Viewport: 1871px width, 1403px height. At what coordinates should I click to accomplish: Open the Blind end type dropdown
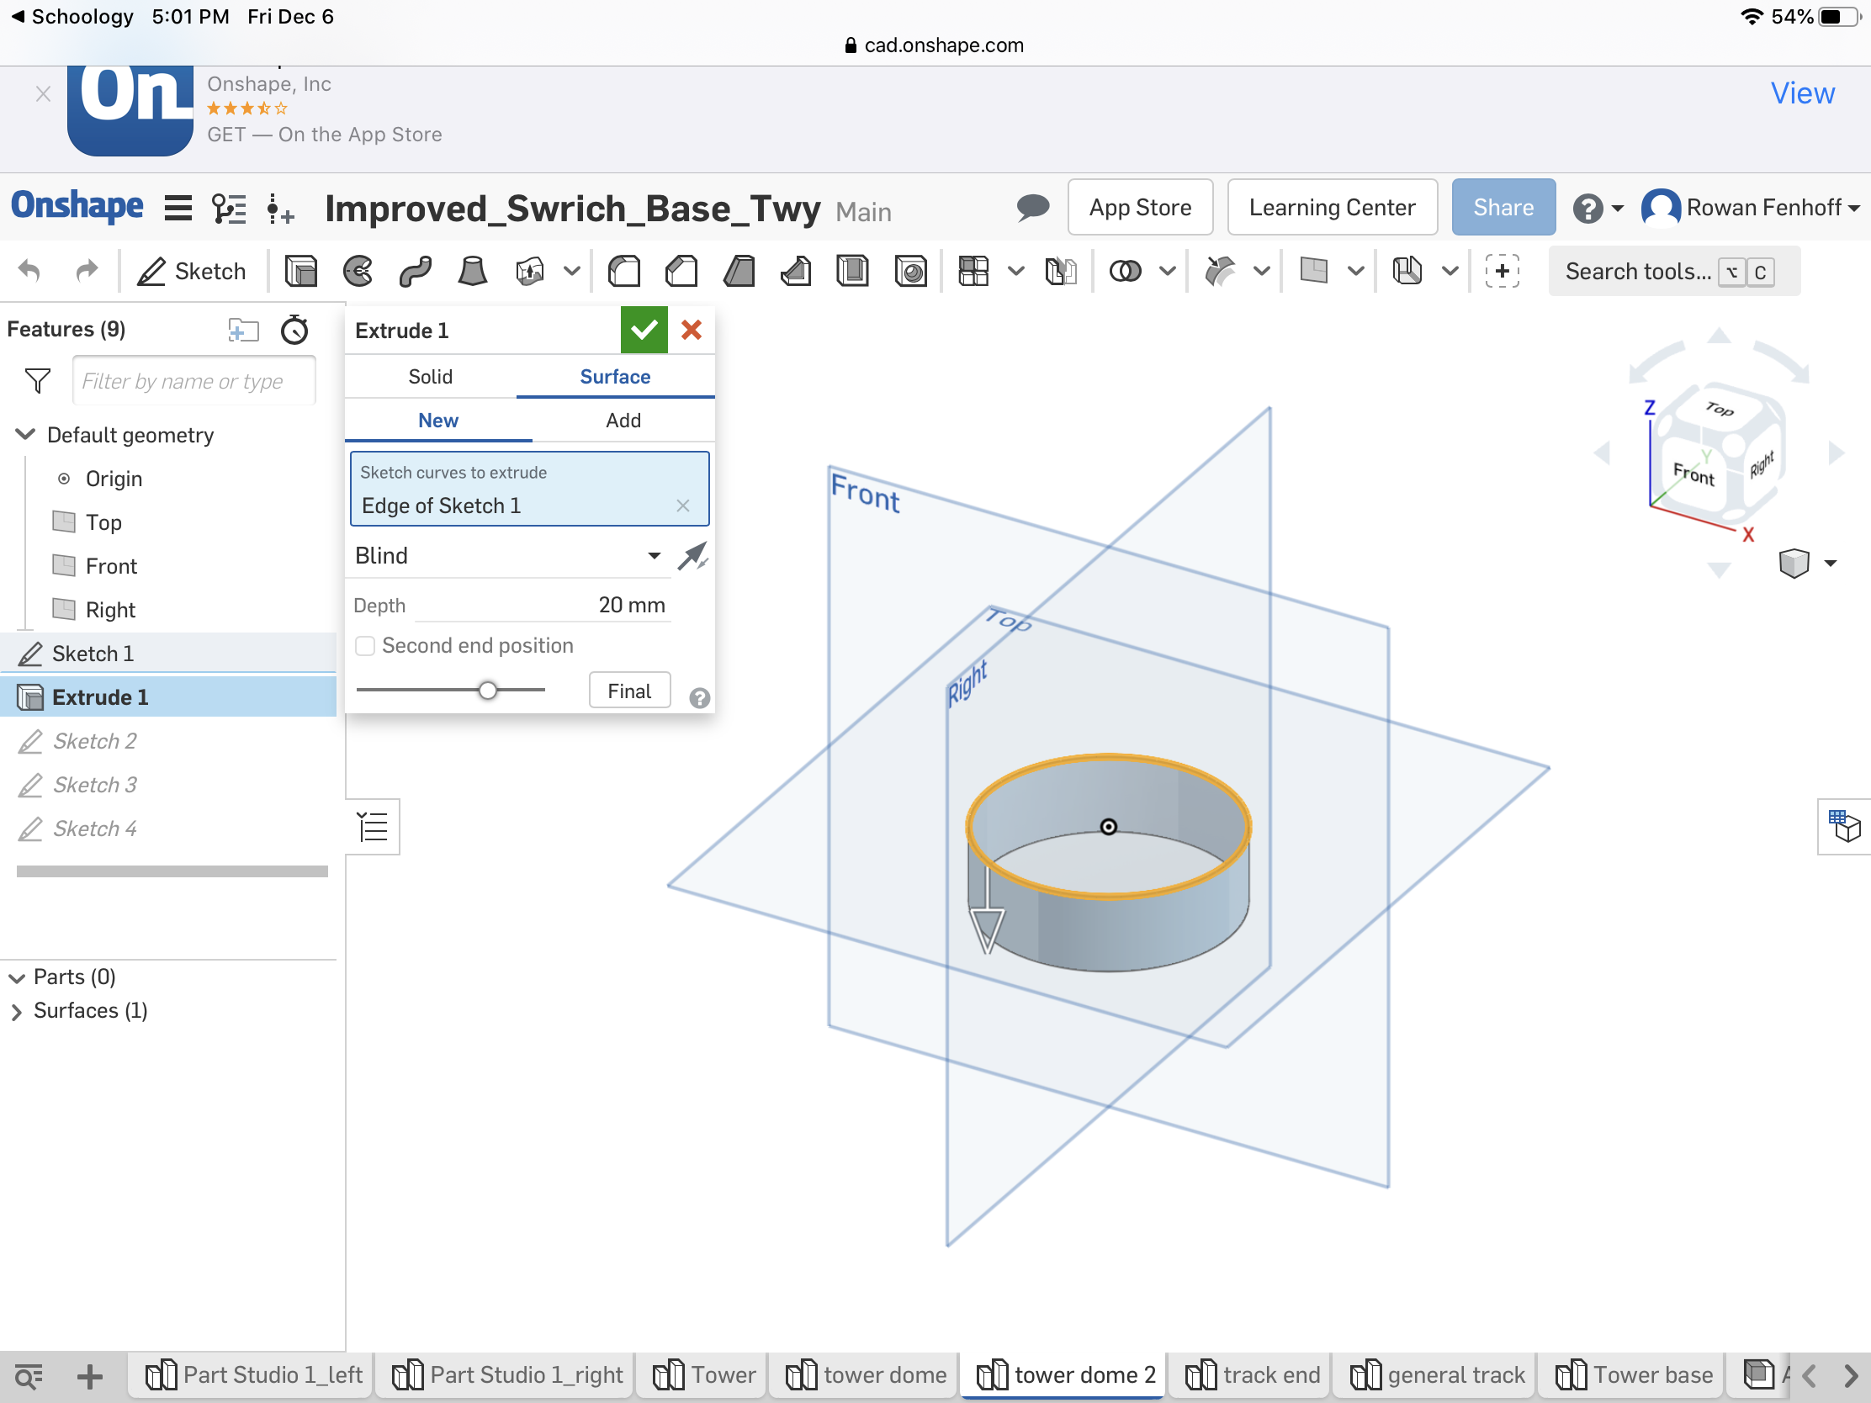coord(652,556)
